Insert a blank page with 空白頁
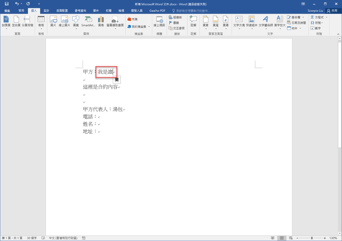The width and height of the screenshot is (342, 241). [x=16, y=22]
